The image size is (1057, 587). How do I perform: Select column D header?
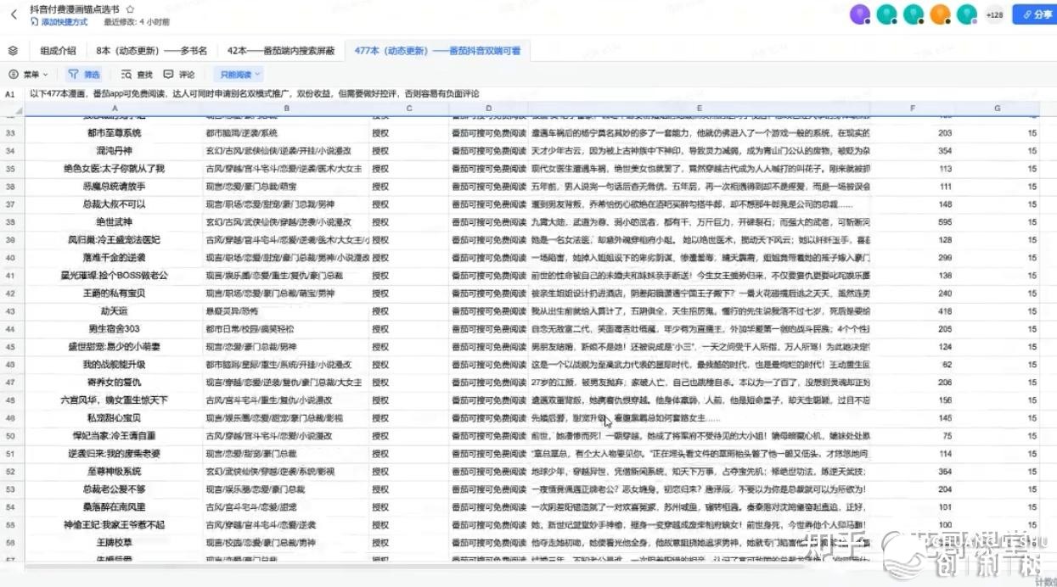[488, 109]
